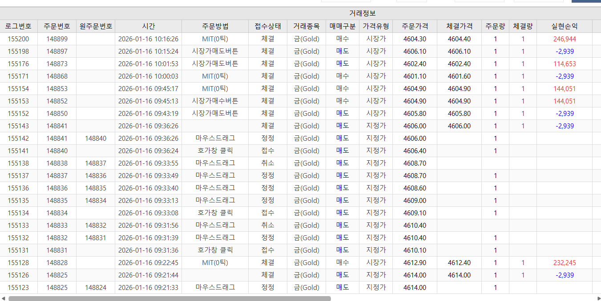Click the horizontal scrollbar thumb
The width and height of the screenshot is (601, 301).
click(x=169, y=298)
